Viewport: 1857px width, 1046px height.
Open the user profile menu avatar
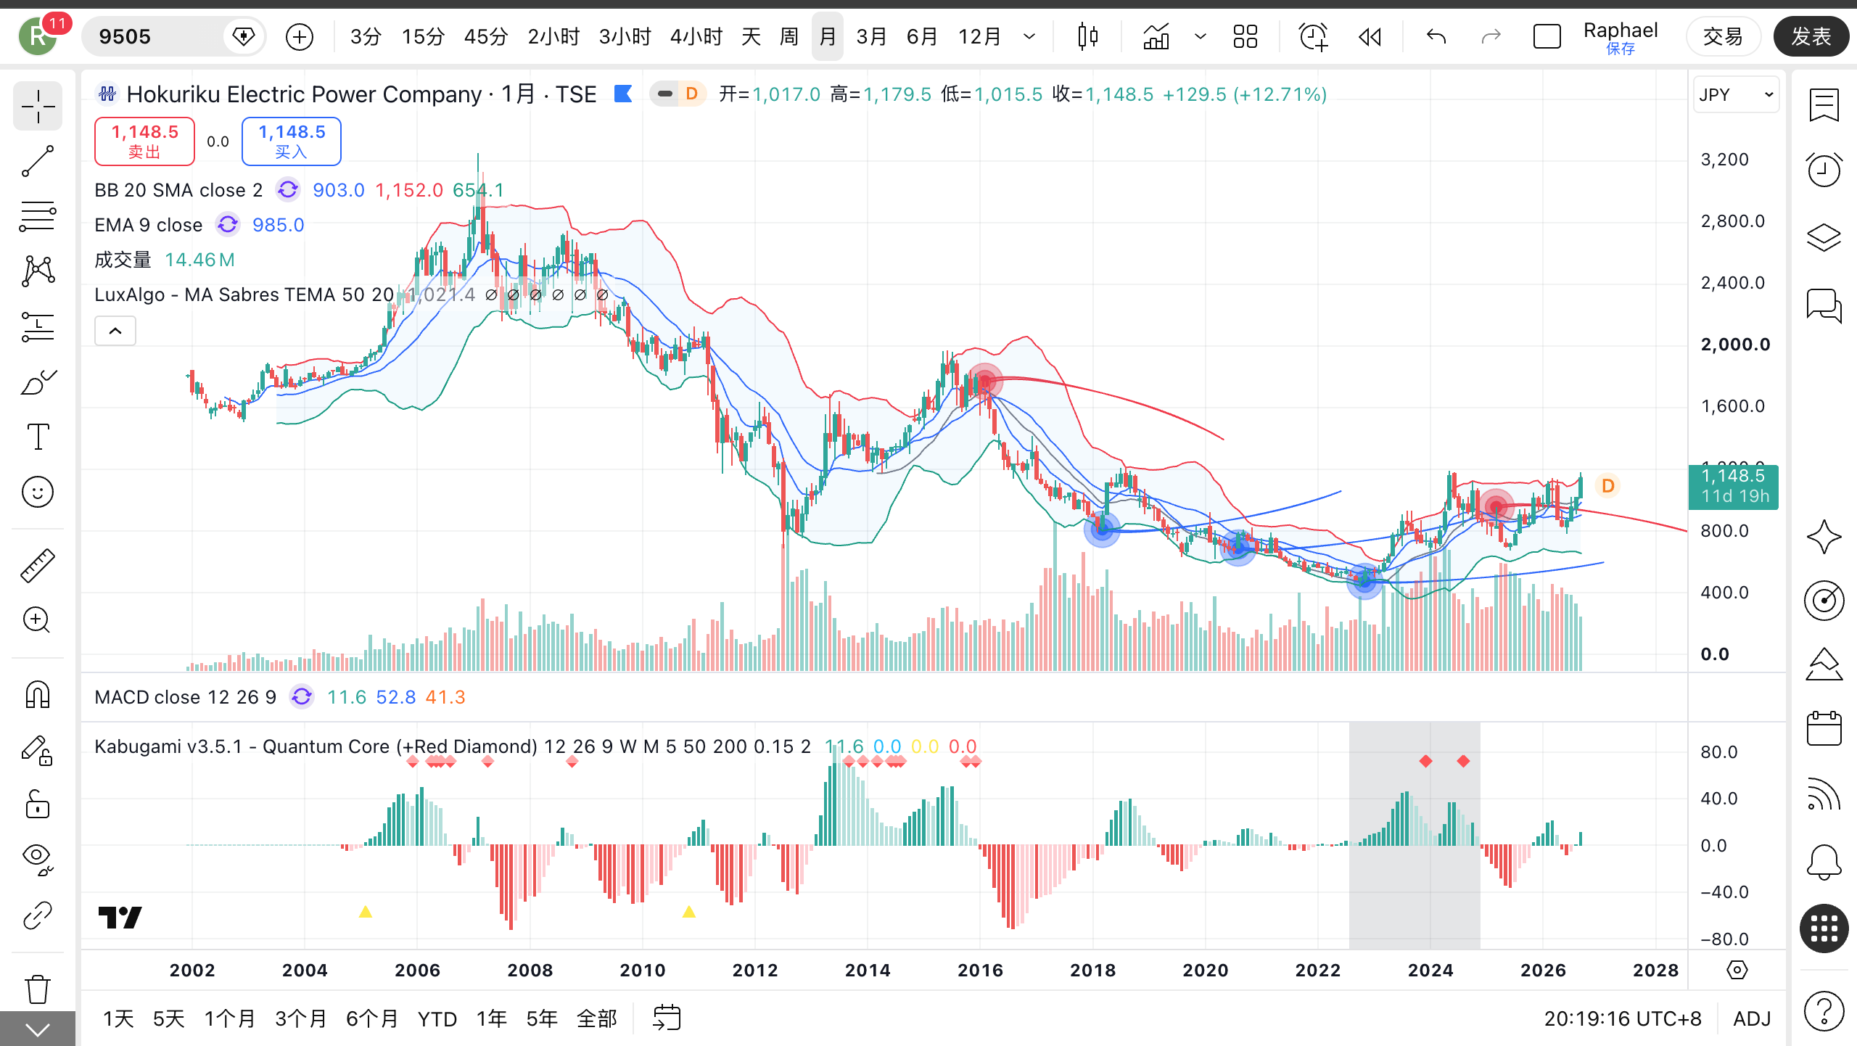(x=38, y=36)
